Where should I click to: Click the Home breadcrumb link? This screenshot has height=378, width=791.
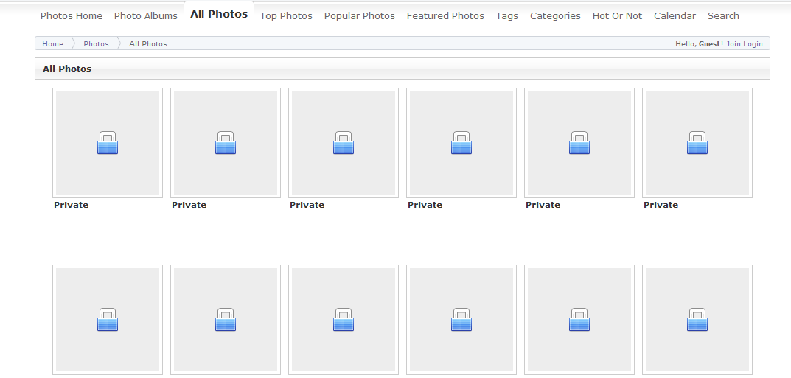tap(53, 44)
